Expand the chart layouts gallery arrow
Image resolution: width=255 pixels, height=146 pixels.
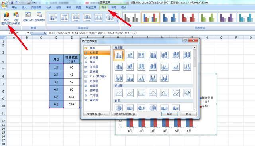tap(117, 21)
